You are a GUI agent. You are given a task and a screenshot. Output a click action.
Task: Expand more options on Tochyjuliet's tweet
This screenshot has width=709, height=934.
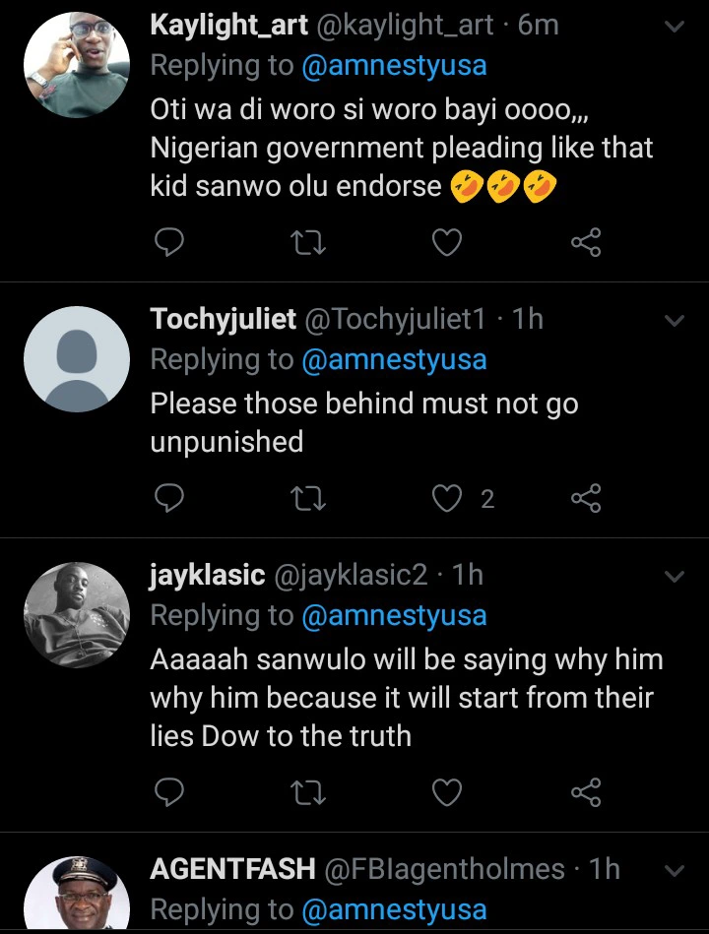pyautogui.click(x=675, y=321)
